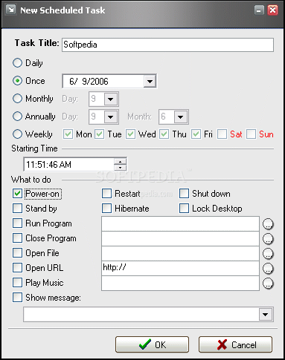Click the title bar application icon
285x360 pixels.
[x=10, y=10]
